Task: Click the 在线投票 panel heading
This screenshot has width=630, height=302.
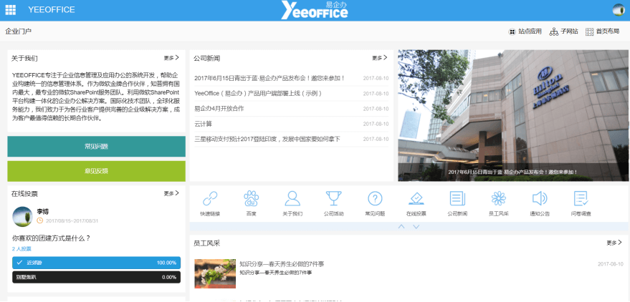Action: tap(24, 194)
